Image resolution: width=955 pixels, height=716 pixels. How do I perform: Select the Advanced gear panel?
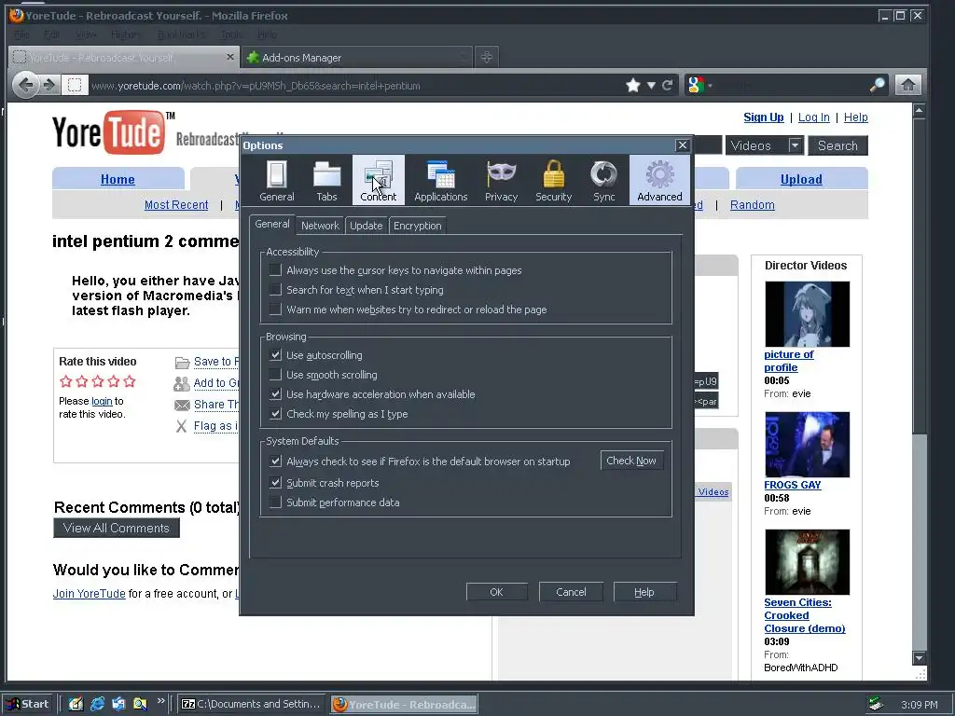click(x=659, y=180)
